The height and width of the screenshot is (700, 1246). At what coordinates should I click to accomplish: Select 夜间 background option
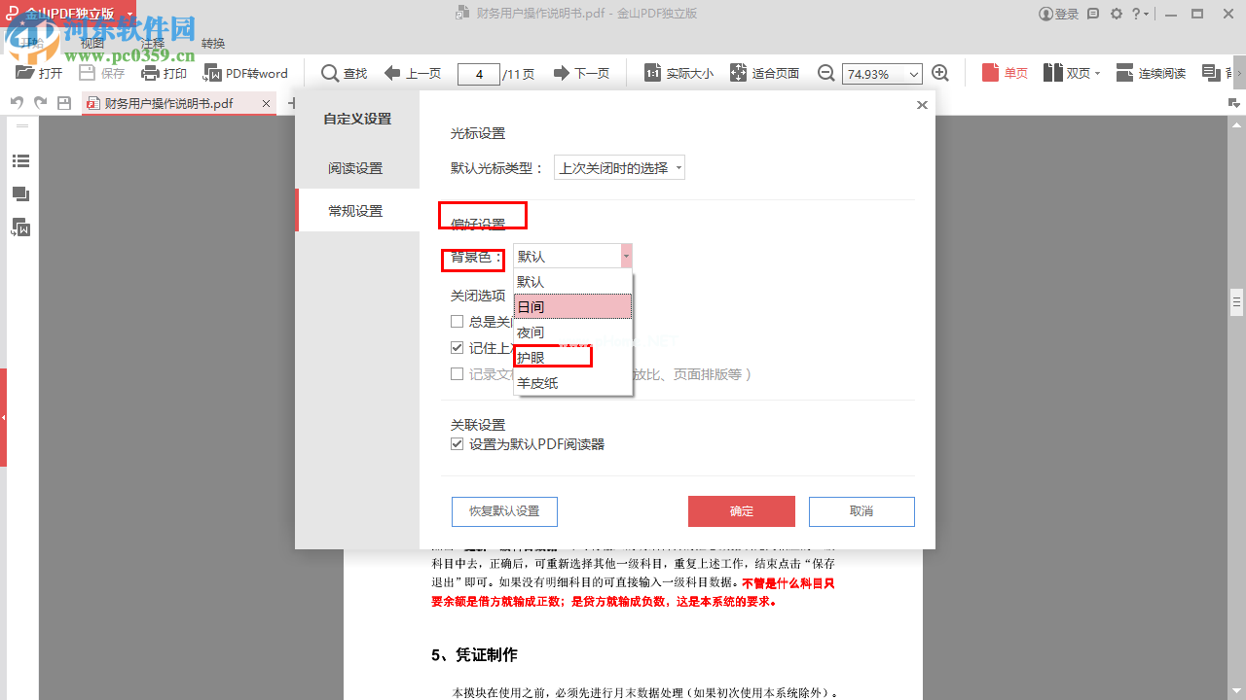573,332
